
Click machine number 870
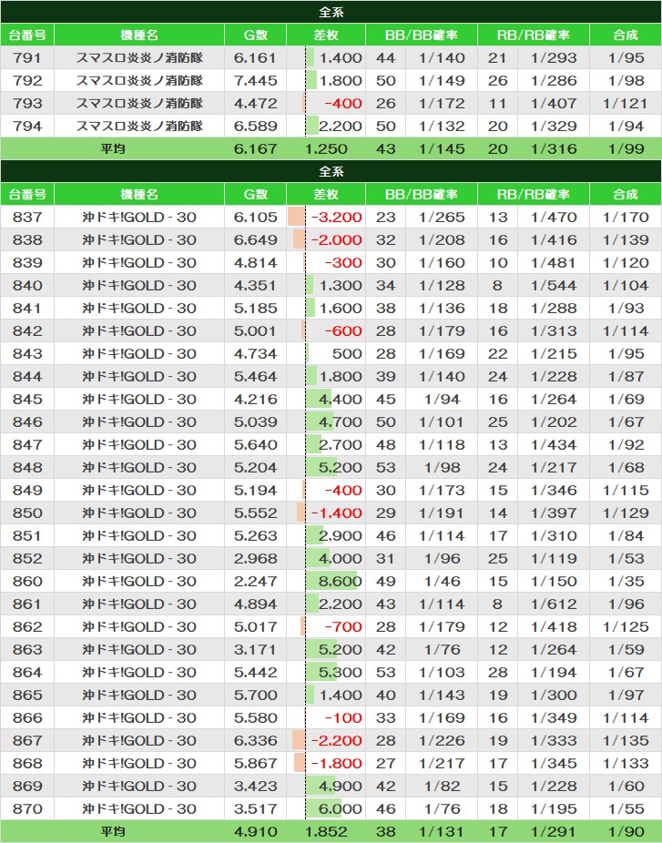coord(27,809)
